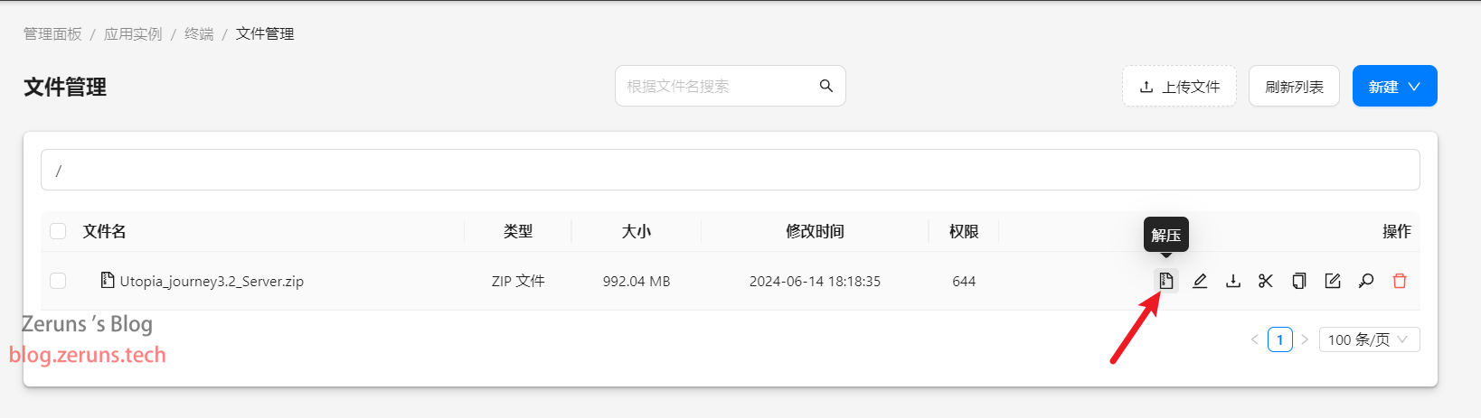Click the ZIP 文件 type cell
Image resolution: width=1481 pixels, height=418 pixels.
[x=518, y=281]
